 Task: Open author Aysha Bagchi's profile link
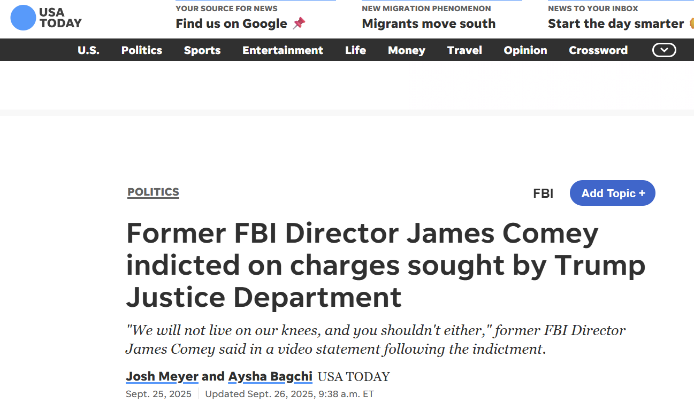pyautogui.click(x=270, y=376)
